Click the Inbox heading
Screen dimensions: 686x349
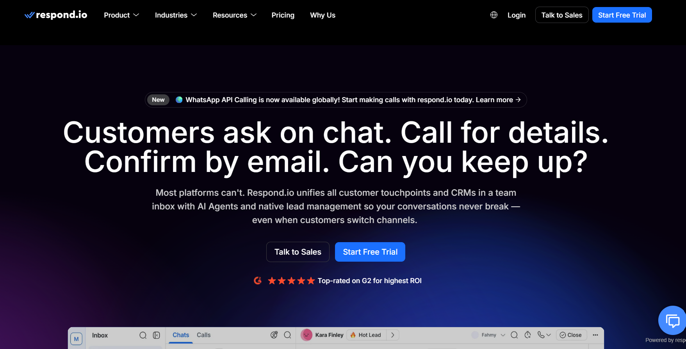coord(100,335)
